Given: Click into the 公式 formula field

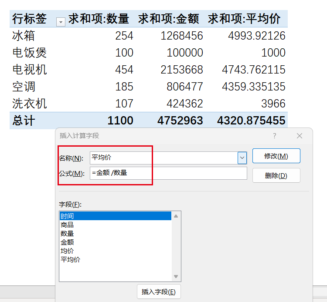Looking at the screenshot, I should point(168,173).
